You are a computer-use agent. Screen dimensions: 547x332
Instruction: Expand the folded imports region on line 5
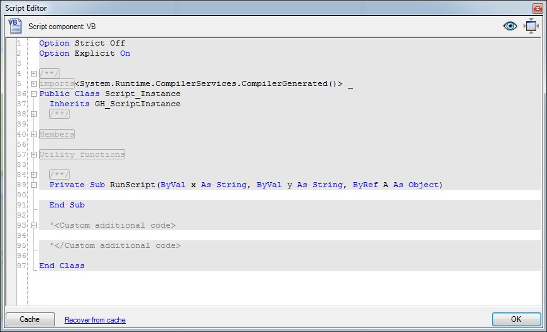click(34, 83)
